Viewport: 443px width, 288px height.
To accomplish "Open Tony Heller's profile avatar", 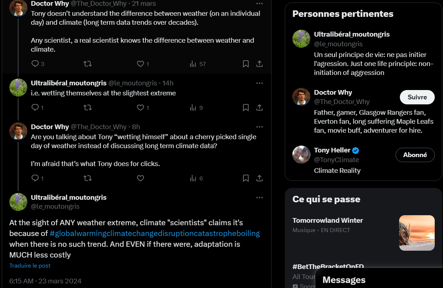I will click(x=301, y=155).
